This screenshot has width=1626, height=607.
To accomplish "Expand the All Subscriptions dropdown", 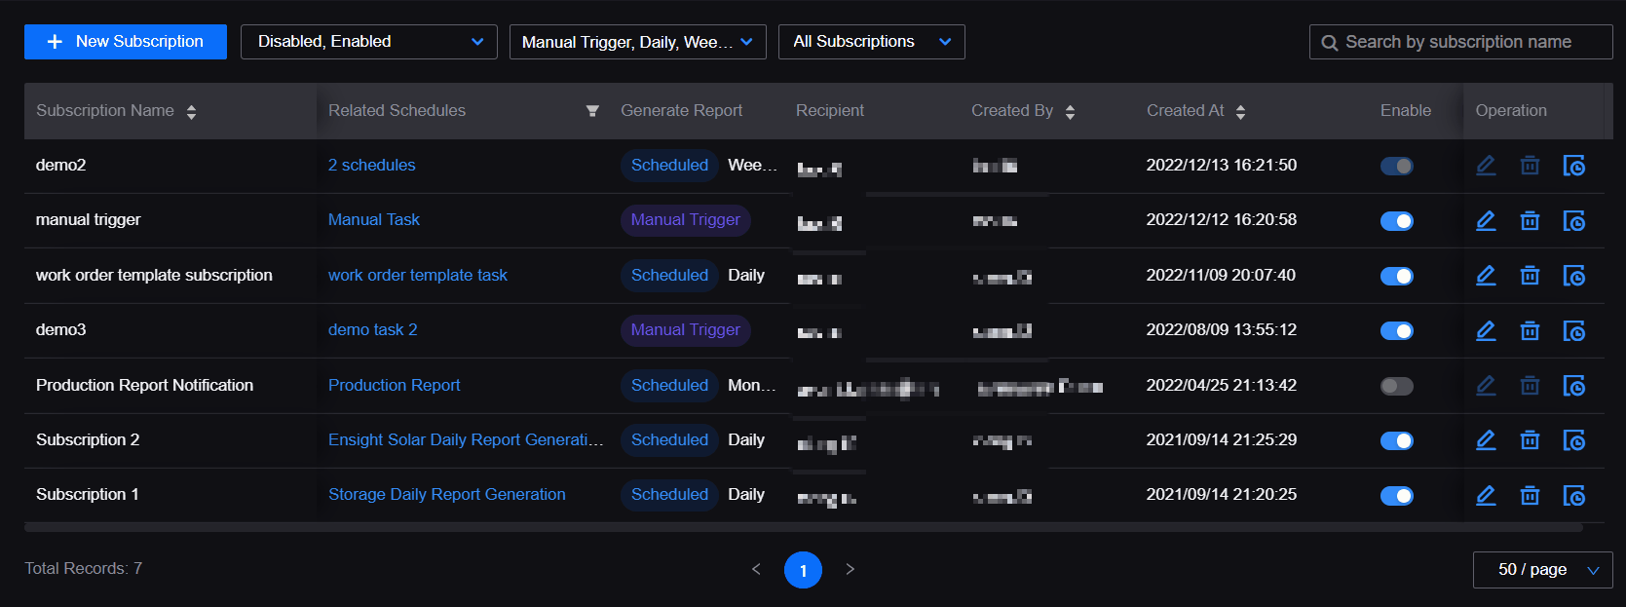I will (872, 42).
